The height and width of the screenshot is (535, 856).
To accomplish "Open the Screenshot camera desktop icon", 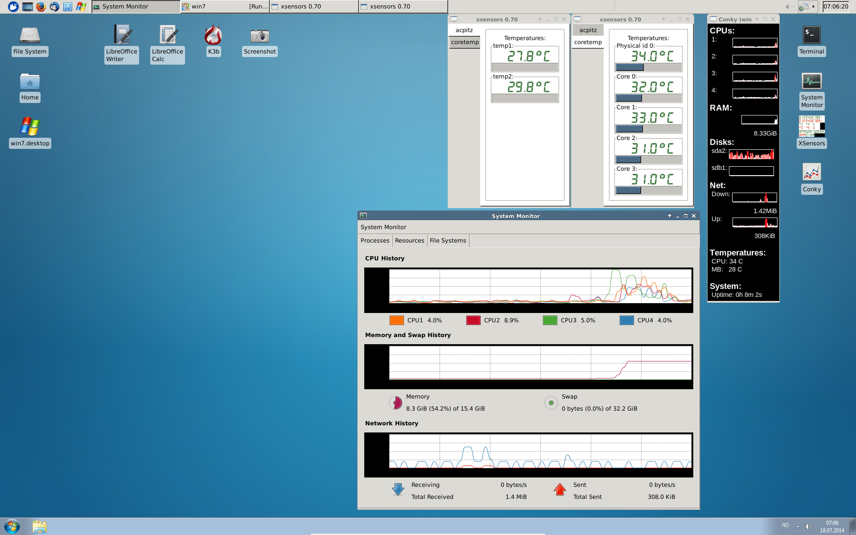I will pos(259,36).
